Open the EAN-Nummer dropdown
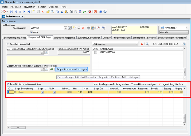Screen dimensions: 191x136 pyautogui.click(x=137, y=44)
